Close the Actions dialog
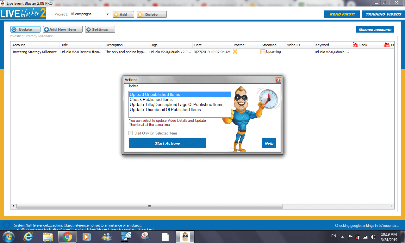 click(278, 80)
